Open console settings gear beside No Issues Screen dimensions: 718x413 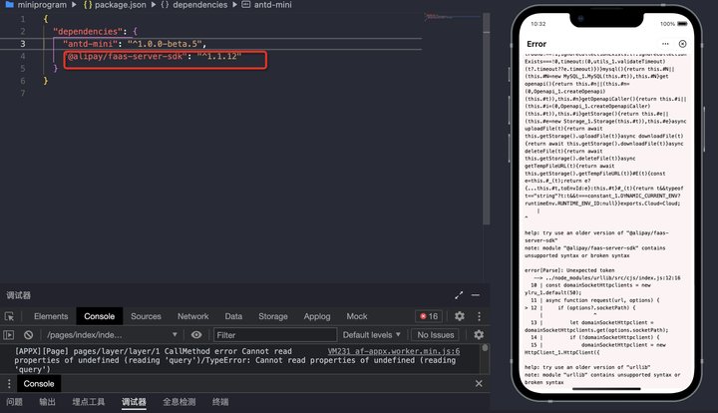[479, 335]
